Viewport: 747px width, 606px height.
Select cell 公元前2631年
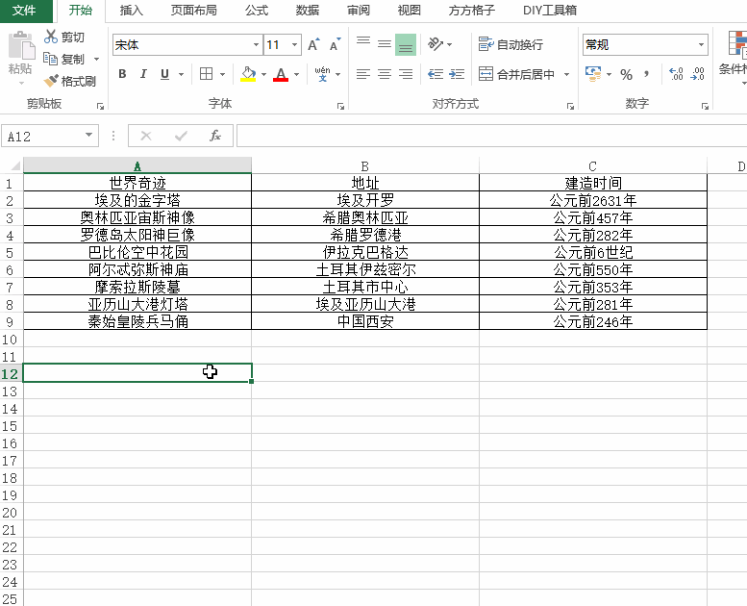[592, 200]
